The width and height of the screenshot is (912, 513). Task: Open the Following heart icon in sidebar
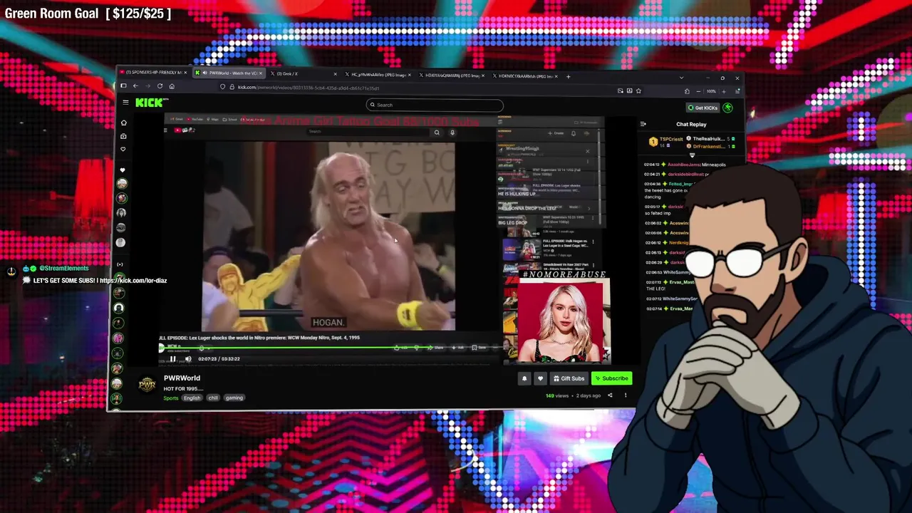123,149
